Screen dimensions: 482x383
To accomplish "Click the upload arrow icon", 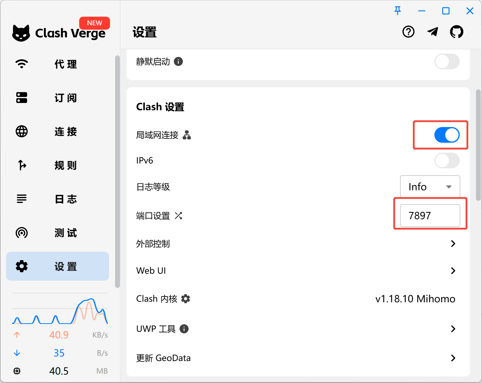I will coord(17,335).
